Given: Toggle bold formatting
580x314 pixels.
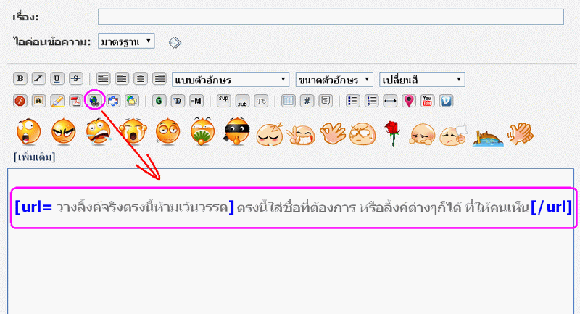Looking at the screenshot, I should point(20,78).
